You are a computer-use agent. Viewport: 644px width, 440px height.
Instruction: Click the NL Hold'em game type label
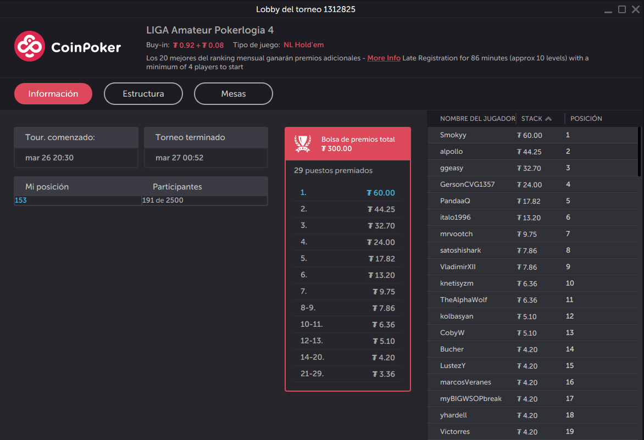tap(303, 44)
